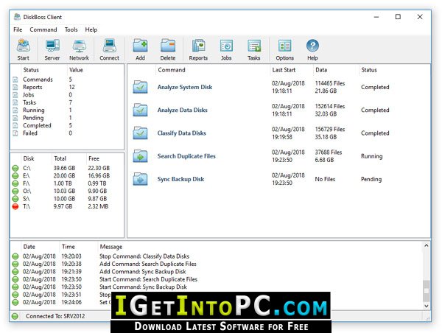Select the O:\ disk row with 10.03 GB

click(x=67, y=191)
